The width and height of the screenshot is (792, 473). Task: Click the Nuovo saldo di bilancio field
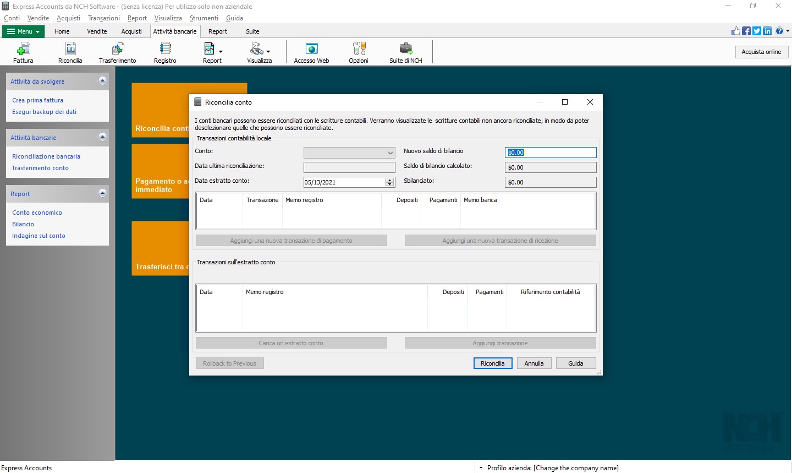point(551,153)
